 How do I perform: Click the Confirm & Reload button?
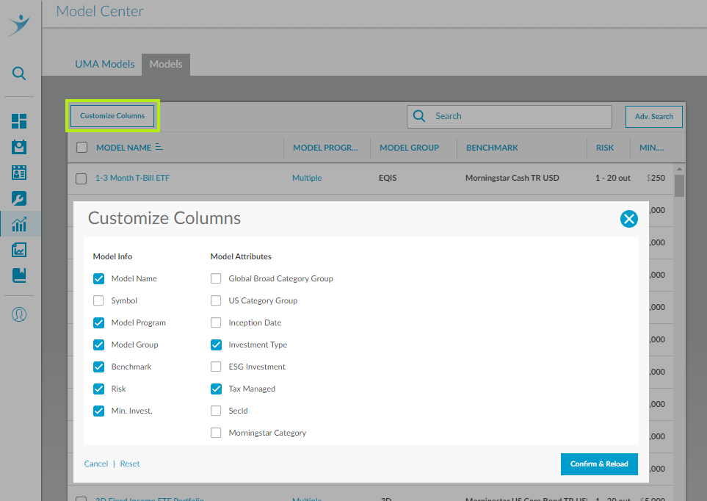(599, 464)
